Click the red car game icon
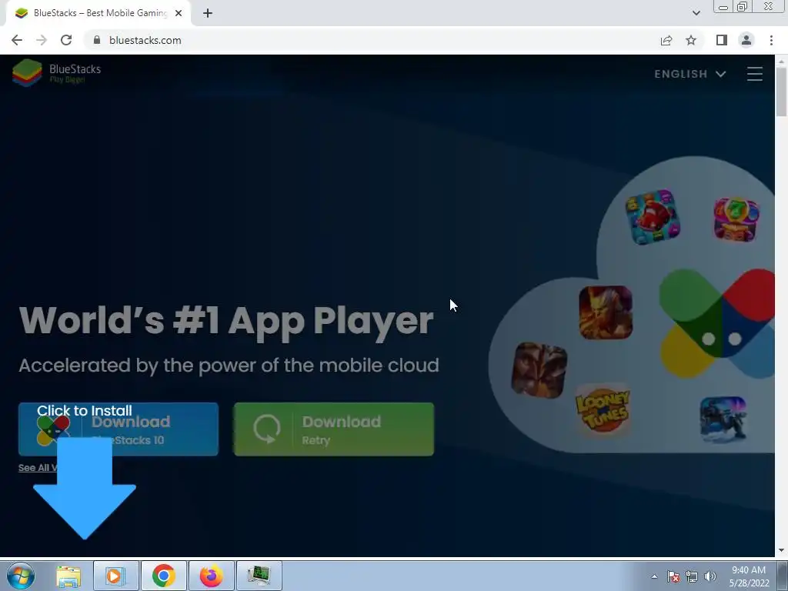The height and width of the screenshot is (591, 788). click(653, 216)
